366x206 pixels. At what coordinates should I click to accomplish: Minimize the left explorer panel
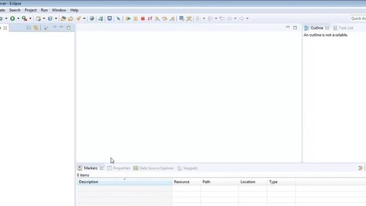(61, 27)
